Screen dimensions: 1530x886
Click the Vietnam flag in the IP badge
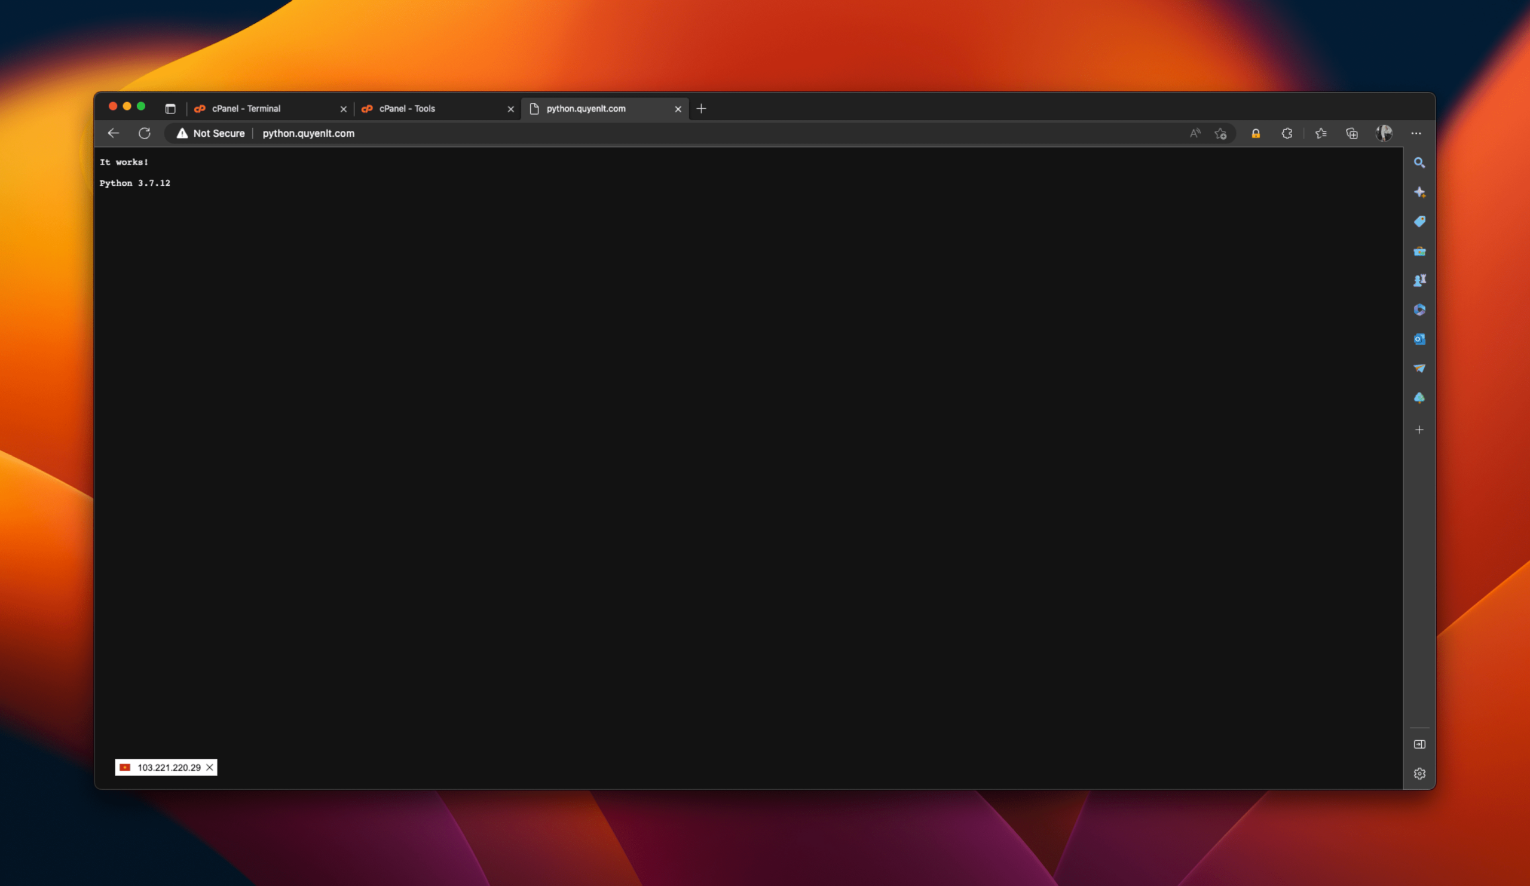pyautogui.click(x=125, y=768)
